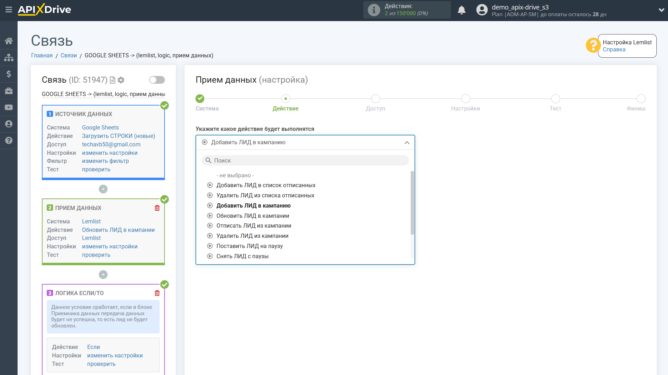
Task: Click 'Загрузить СТРОКИ (новые)' link
Action: pyautogui.click(x=118, y=136)
